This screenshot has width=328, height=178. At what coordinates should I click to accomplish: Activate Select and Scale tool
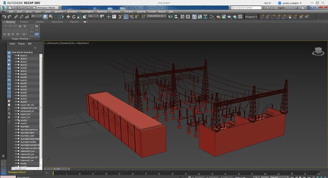point(79,17)
